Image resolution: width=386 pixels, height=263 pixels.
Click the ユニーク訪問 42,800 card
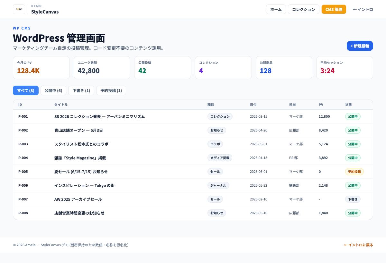[102, 68]
